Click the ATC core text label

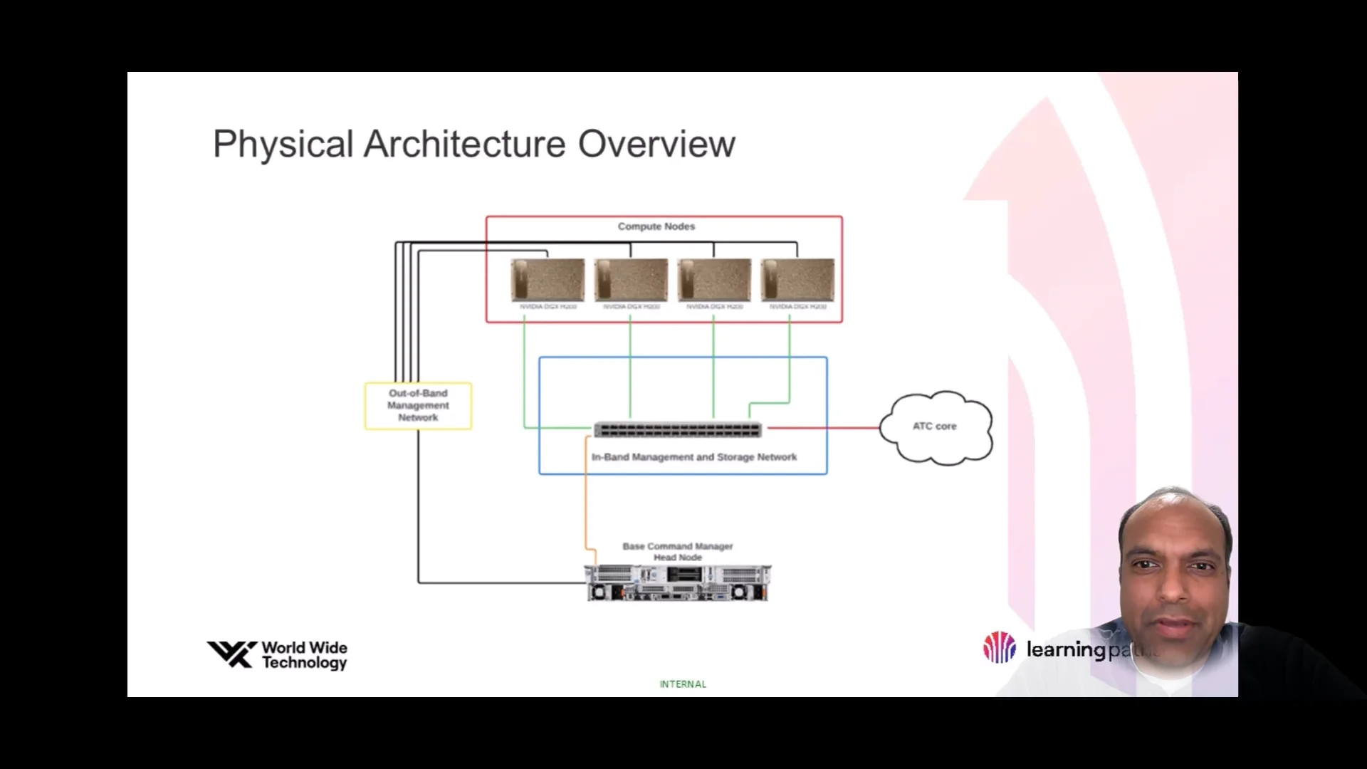(934, 426)
